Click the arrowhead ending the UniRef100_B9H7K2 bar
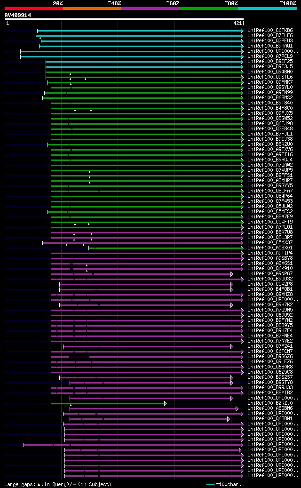The width and height of the screenshot is (301, 488). (x=232, y=305)
